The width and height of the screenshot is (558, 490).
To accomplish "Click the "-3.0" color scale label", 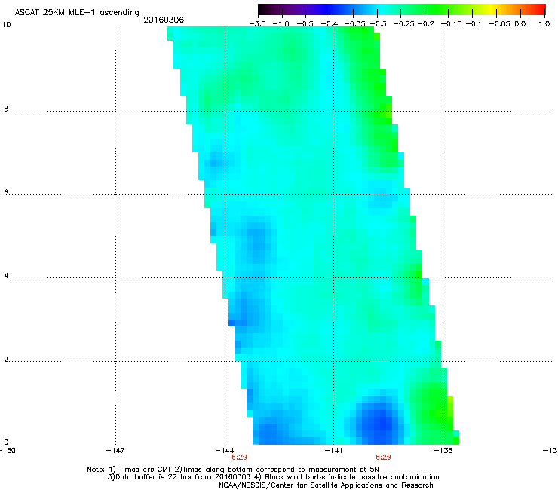I will coord(258,24).
